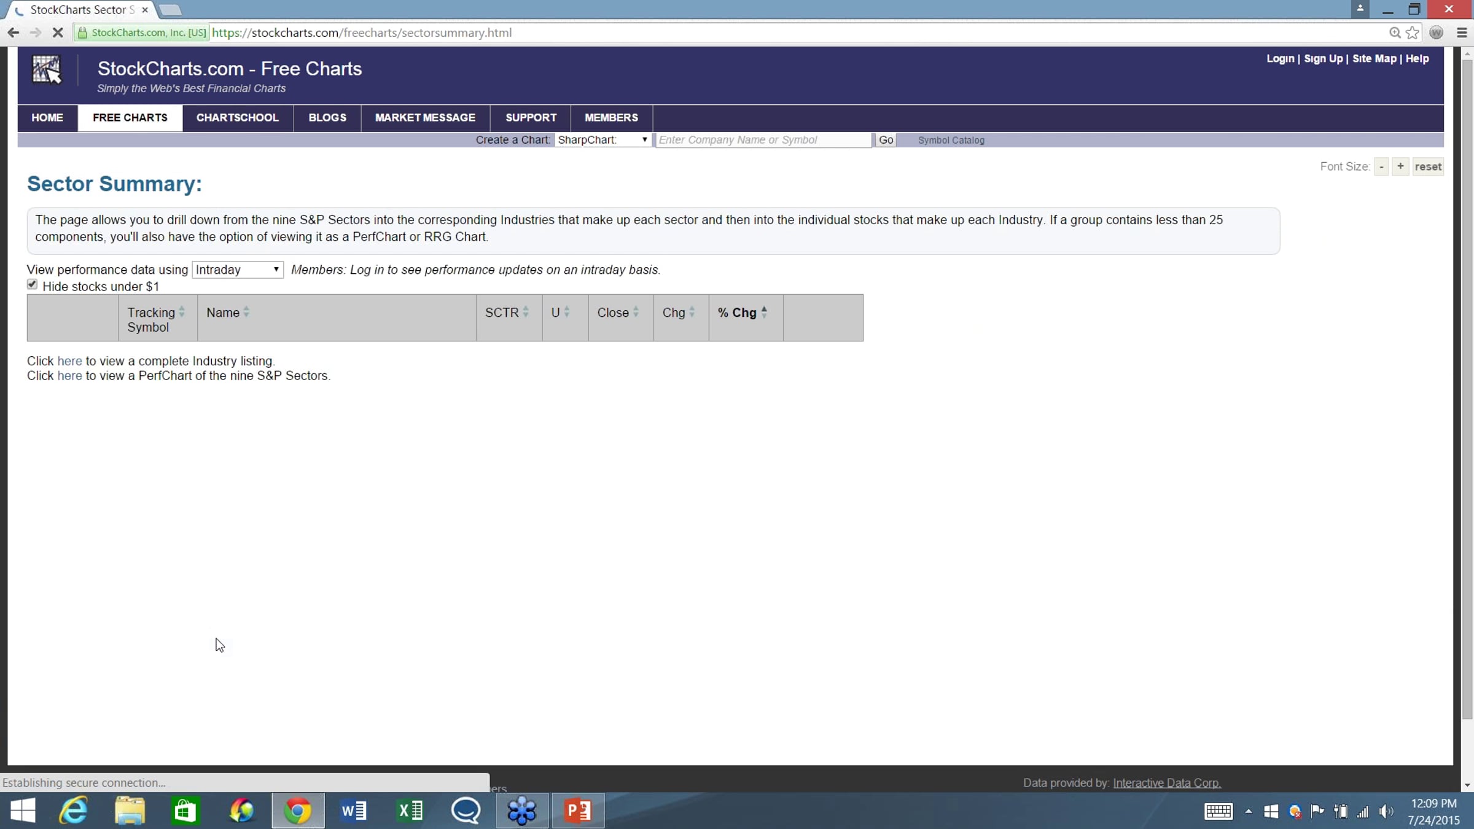Image resolution: width=1474 pixels, height=829 pixels.
Task: Click the company name or symbol field
Action: [x=763, y=140]
